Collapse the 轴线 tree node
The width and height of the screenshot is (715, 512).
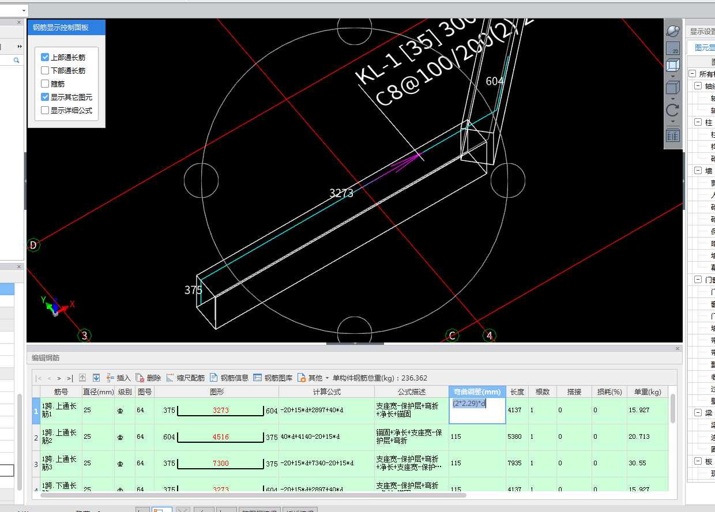click(x=698, y=85)
